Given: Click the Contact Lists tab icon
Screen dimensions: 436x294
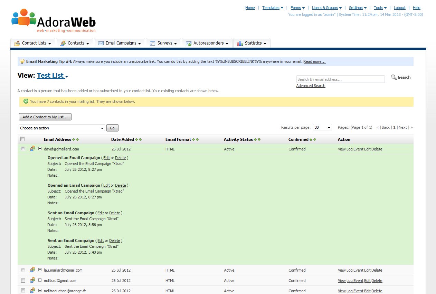Looking at the screenshot, I should click(x=17, y=43).
